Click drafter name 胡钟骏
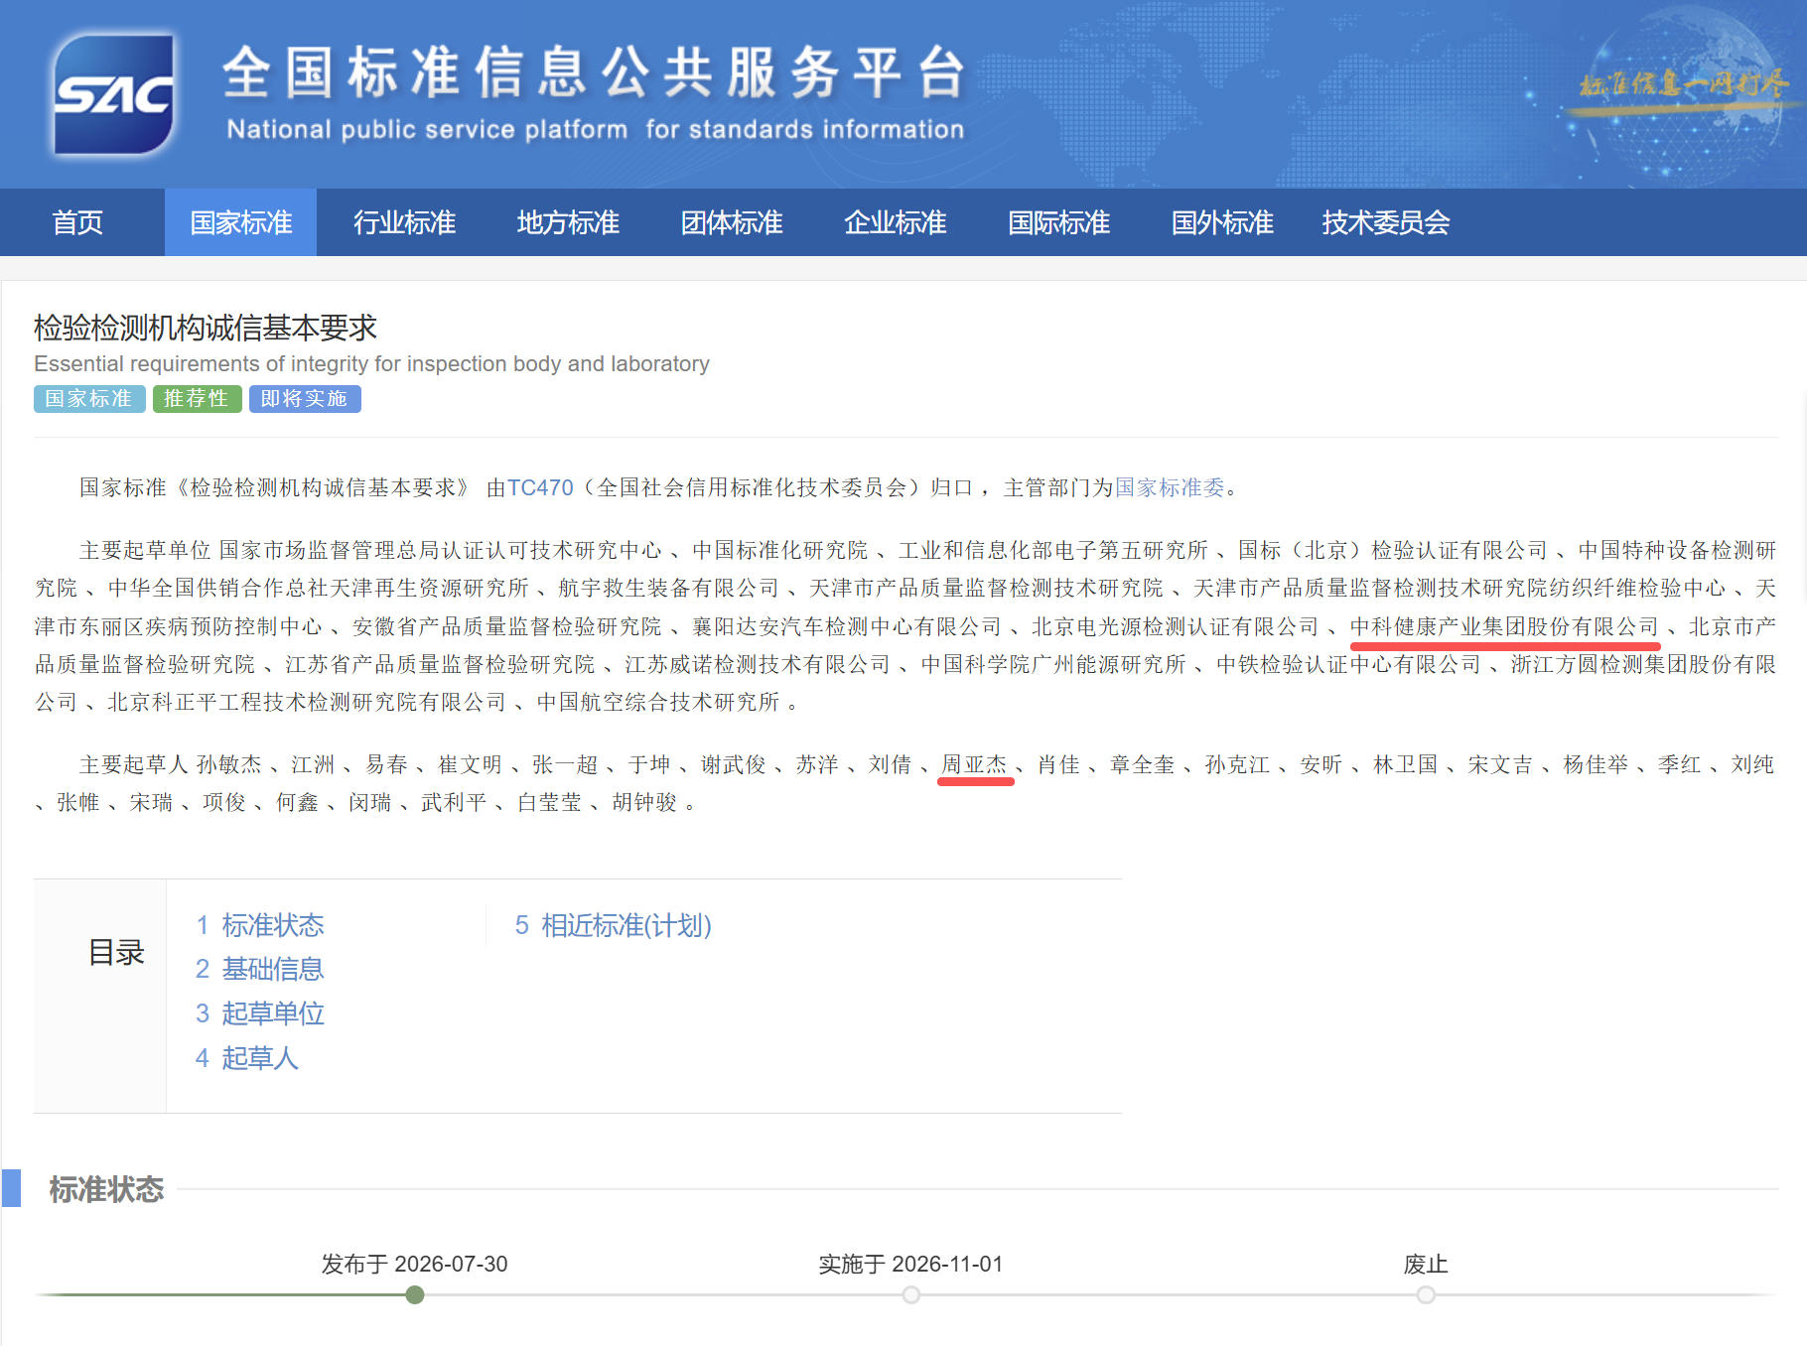Image resolution: width=1807 pixels, height=1346 pixels. (x=644, y=802)
